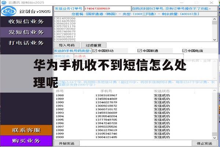Toggle 中国电信 checkbox
This screenshot has width=220, height=147.
[184, 51]
